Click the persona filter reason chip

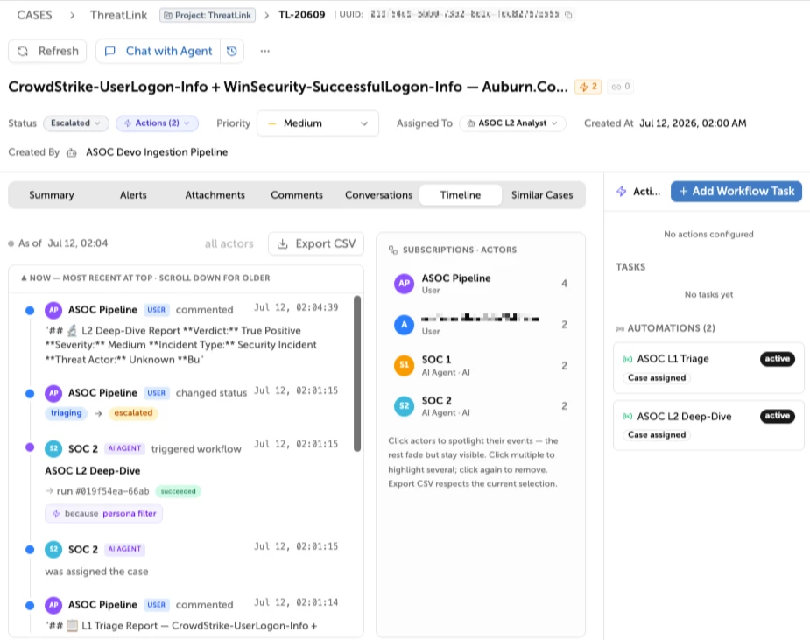(x=104, y=513)
